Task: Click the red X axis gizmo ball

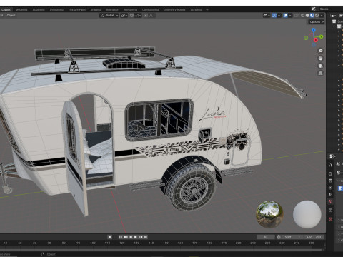Action: coord(316,40)
